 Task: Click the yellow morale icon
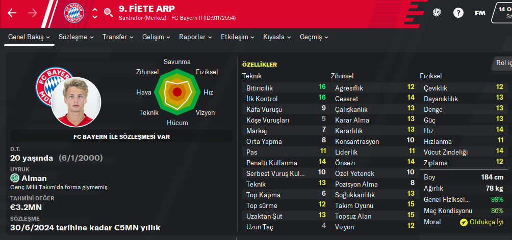pyautogui.click(x=464, y=222)
